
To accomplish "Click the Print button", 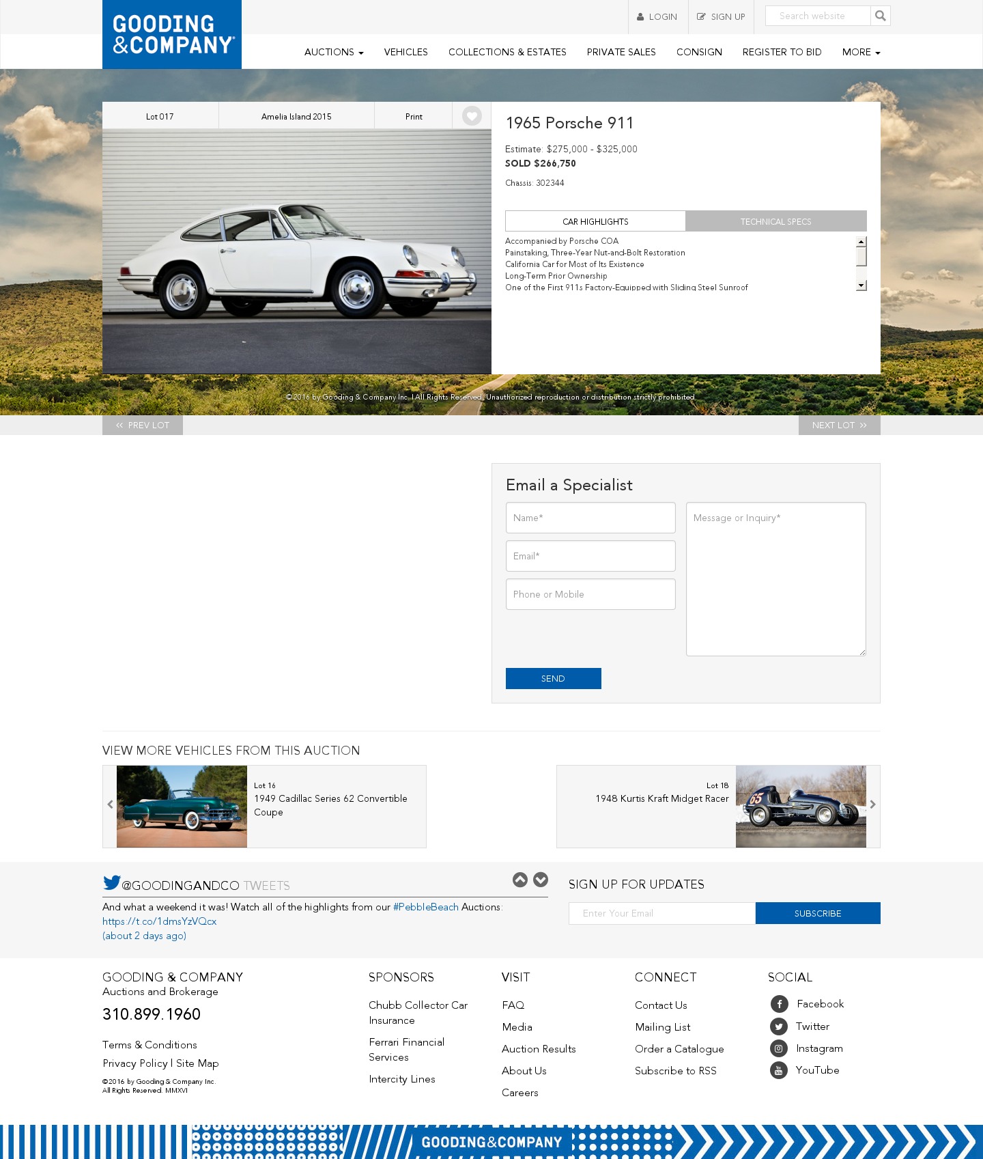I will click(414, 116).
